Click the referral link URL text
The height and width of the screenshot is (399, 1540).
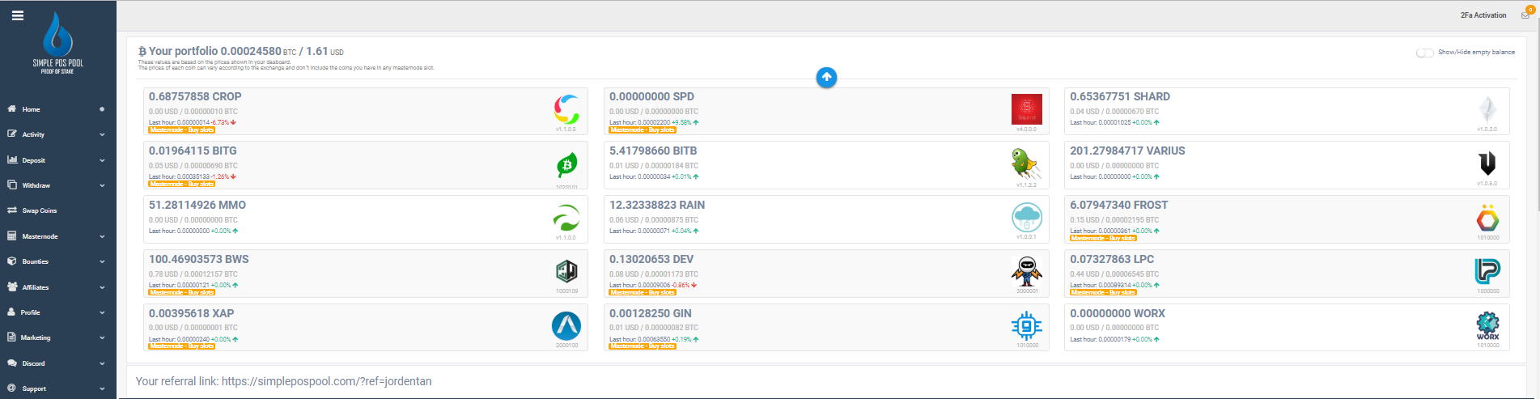pos(327,381)
